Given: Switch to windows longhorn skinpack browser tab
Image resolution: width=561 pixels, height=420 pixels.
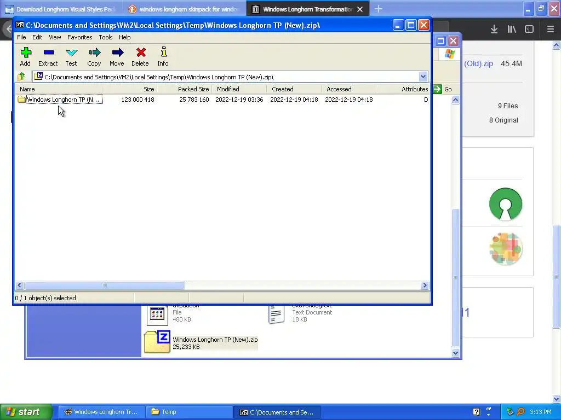Looking at the screenshot, I should pyautogui.click(x=184, y=9).
